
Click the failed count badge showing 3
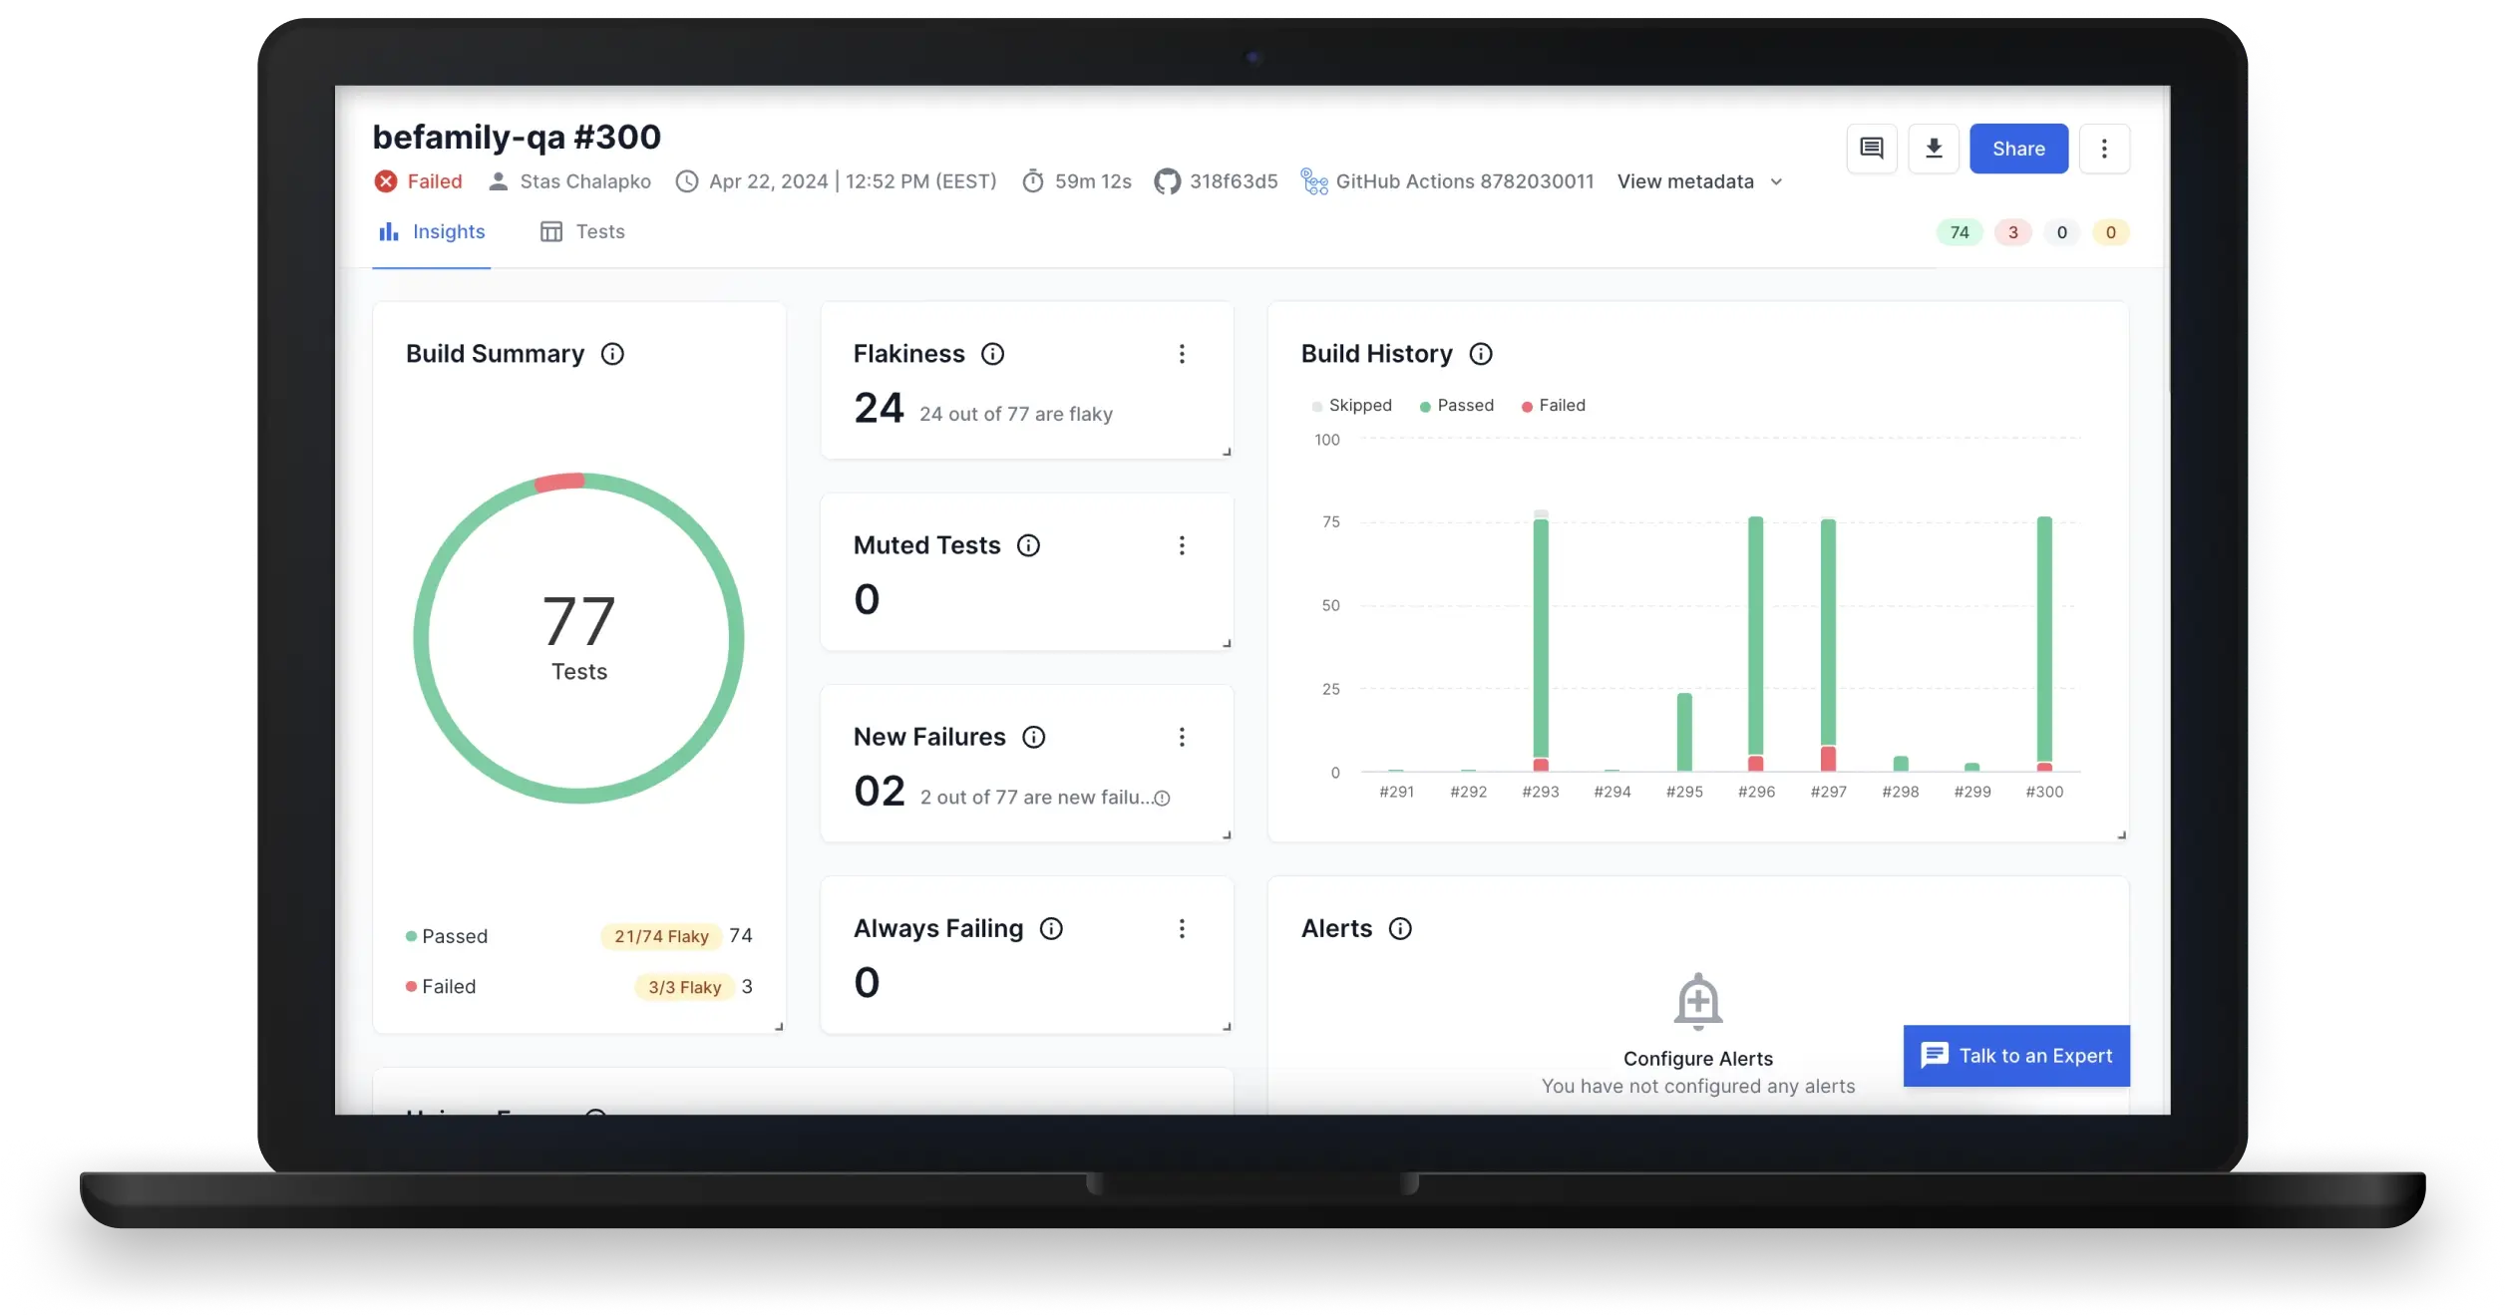2011,232
